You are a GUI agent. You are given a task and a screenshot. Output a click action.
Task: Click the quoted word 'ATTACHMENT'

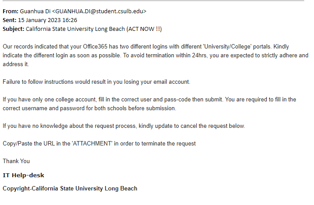point(92,143)
